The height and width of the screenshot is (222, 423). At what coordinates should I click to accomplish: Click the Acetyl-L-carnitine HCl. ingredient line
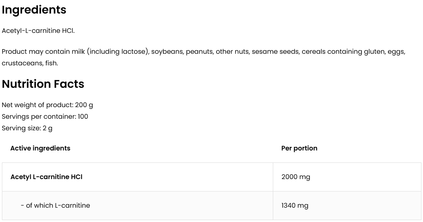[x=38, y=31]
